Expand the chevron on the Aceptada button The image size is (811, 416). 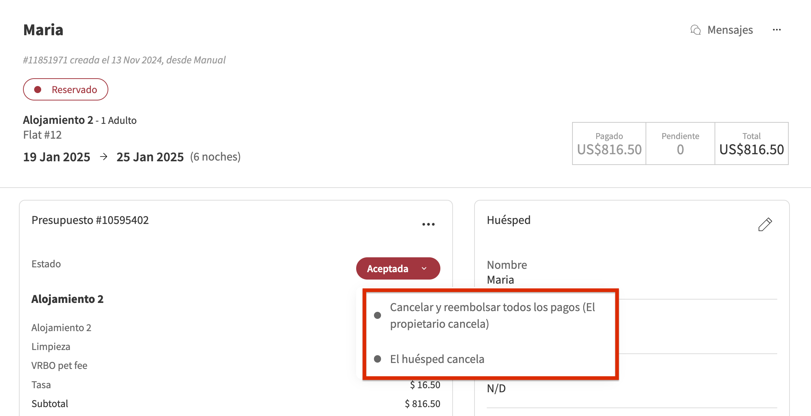pyautogui.click(x=424, y=268)
